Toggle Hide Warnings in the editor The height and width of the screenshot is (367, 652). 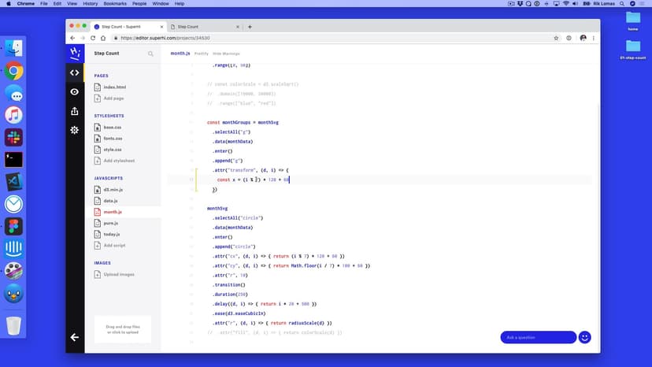(226, 54)
